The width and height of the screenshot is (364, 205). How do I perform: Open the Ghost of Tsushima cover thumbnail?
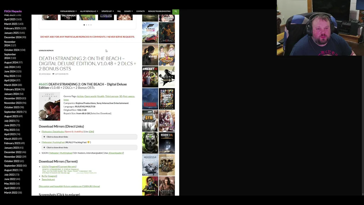[167, 77]
